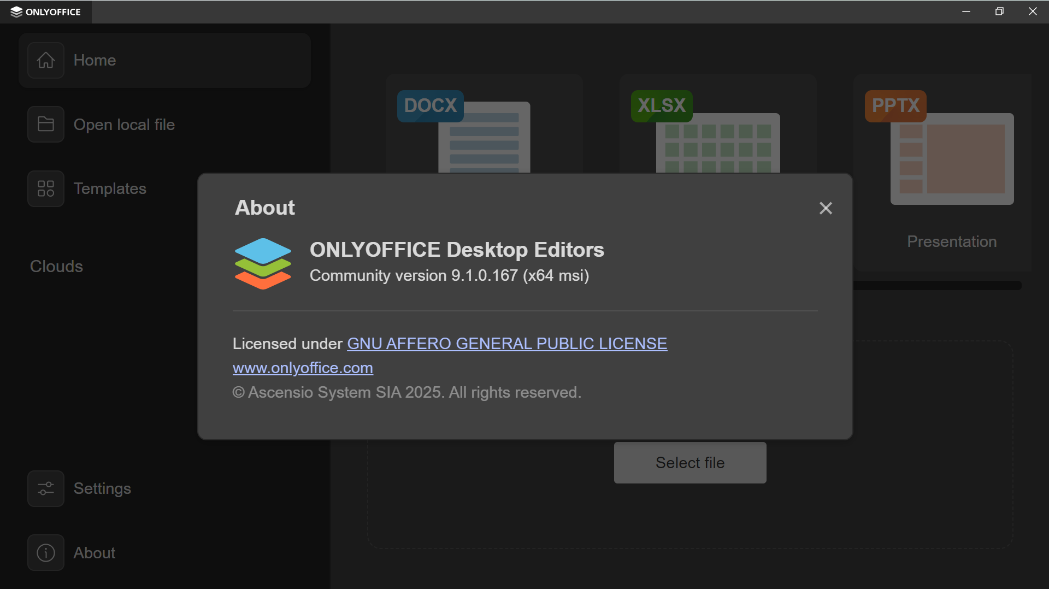This screenshot has width=1049, height=590.
Task: Open the GNU AFFERO GENERAL PUBLIC LICENSE link
Action: click(x=506, y=344)
